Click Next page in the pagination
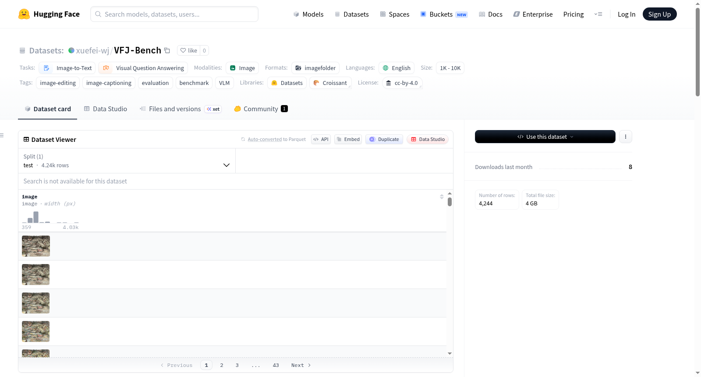Image resolution: width=701 pixels, height=377 pixels. pyautogui.click(x=301, y=365)
